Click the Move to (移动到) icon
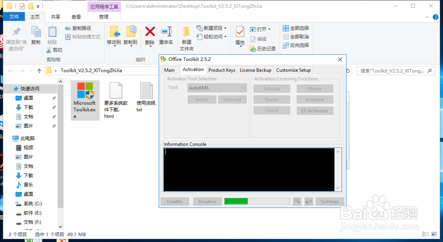The height and width of the screenshot is (242, 443). [x=114, y=35]
